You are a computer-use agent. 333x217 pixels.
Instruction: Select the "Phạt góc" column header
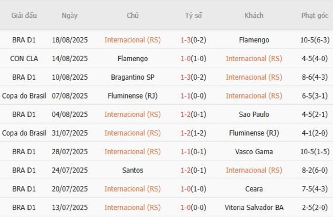click(315, 15)
